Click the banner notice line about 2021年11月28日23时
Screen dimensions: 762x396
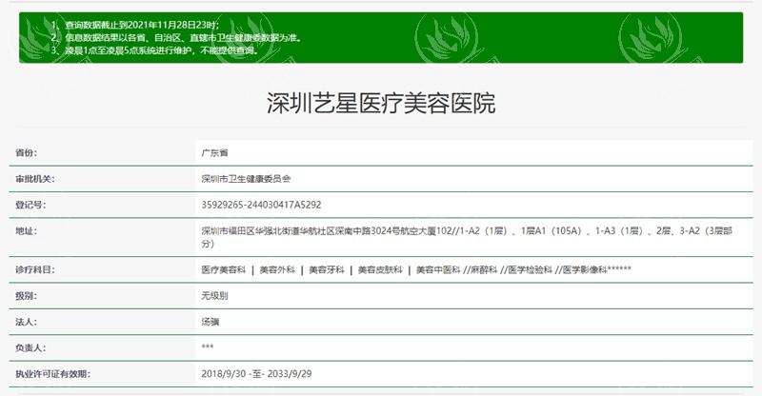(136, 25)
